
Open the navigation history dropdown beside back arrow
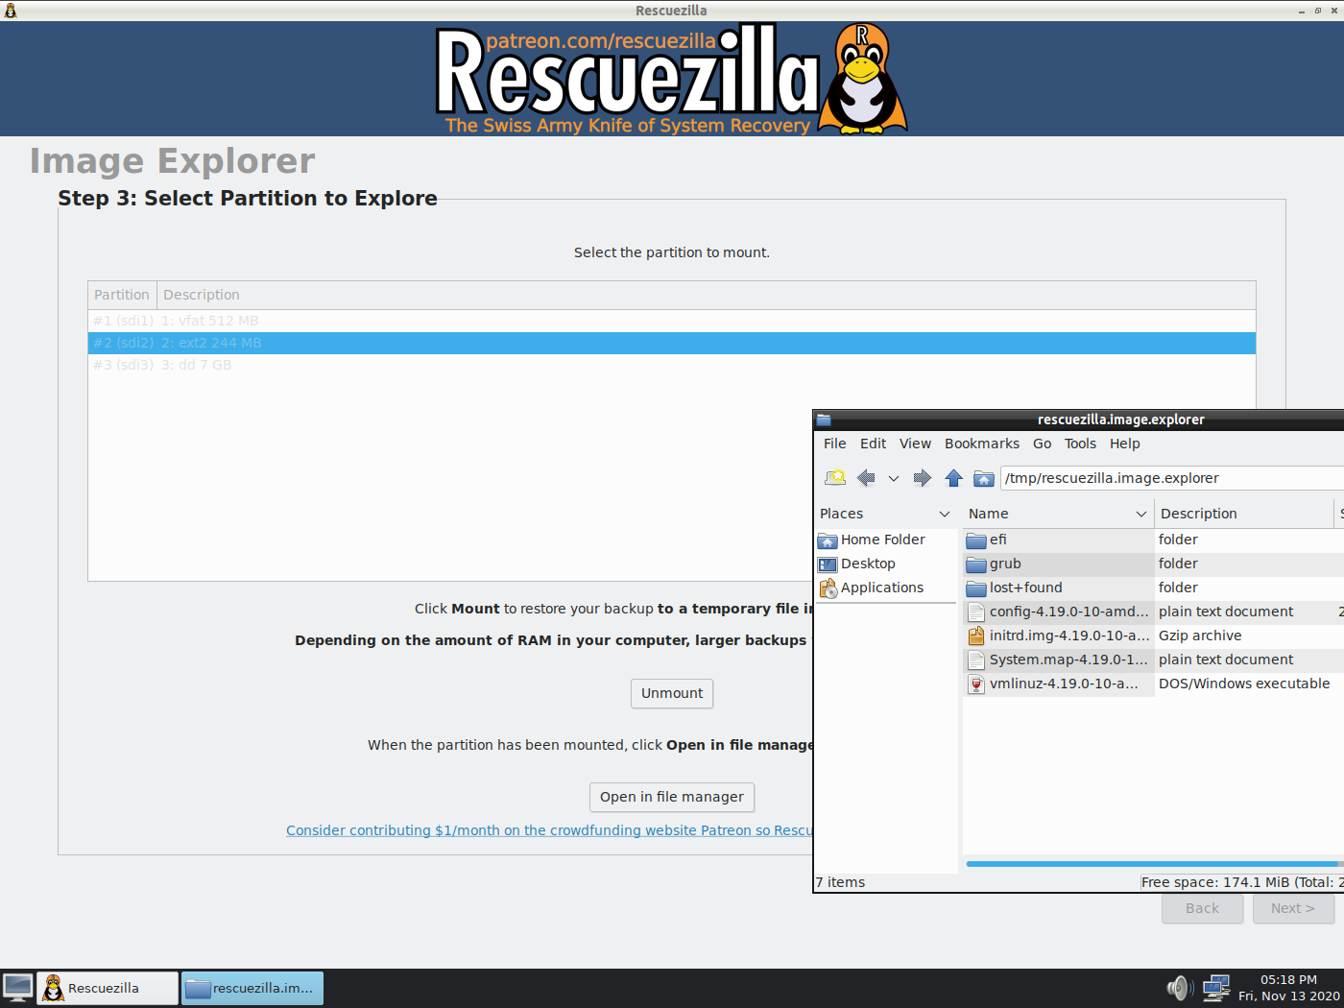point(893,478)
